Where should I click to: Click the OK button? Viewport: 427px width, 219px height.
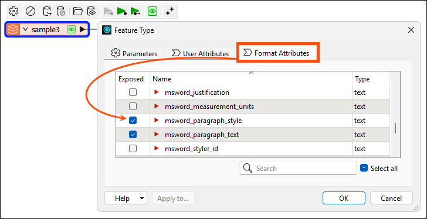click(344, 198)
